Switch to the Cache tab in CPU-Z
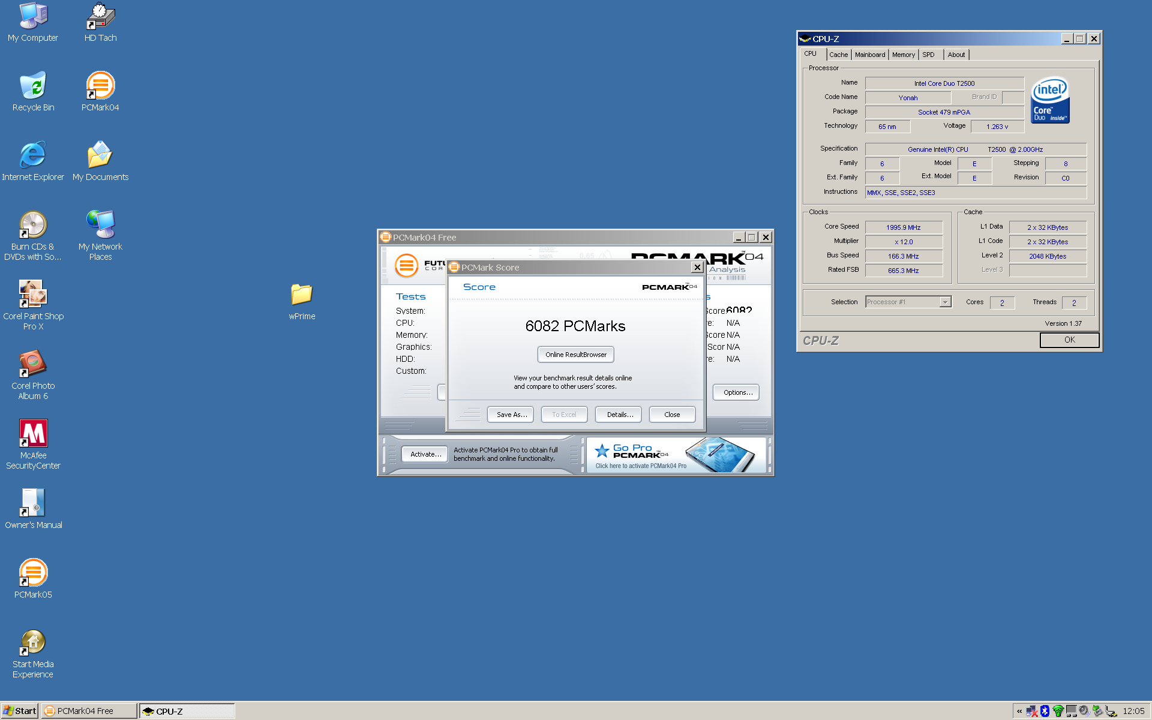 click(x=838, y=55)
